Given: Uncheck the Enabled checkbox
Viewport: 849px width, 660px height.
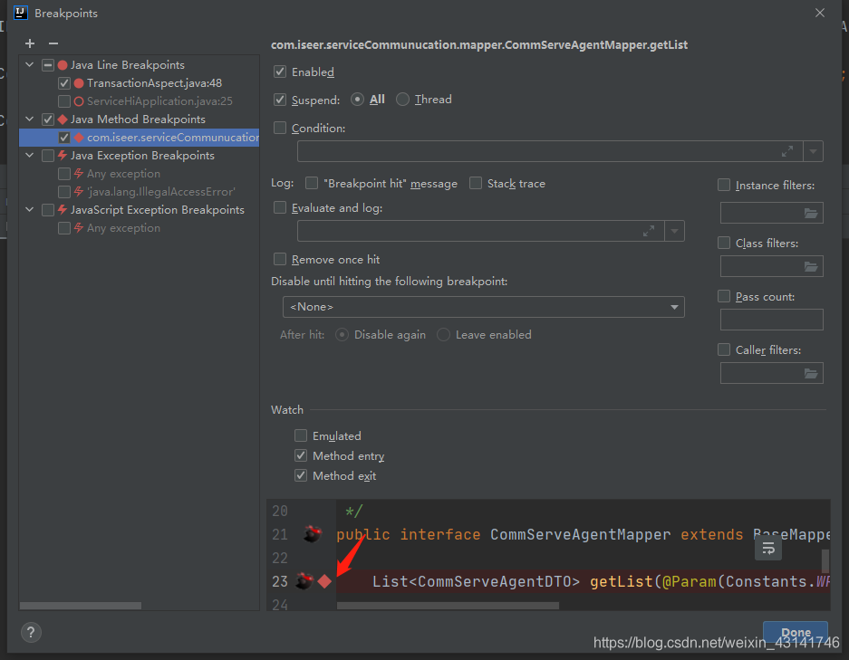Looking at the screenshot, I should point(280,72).
